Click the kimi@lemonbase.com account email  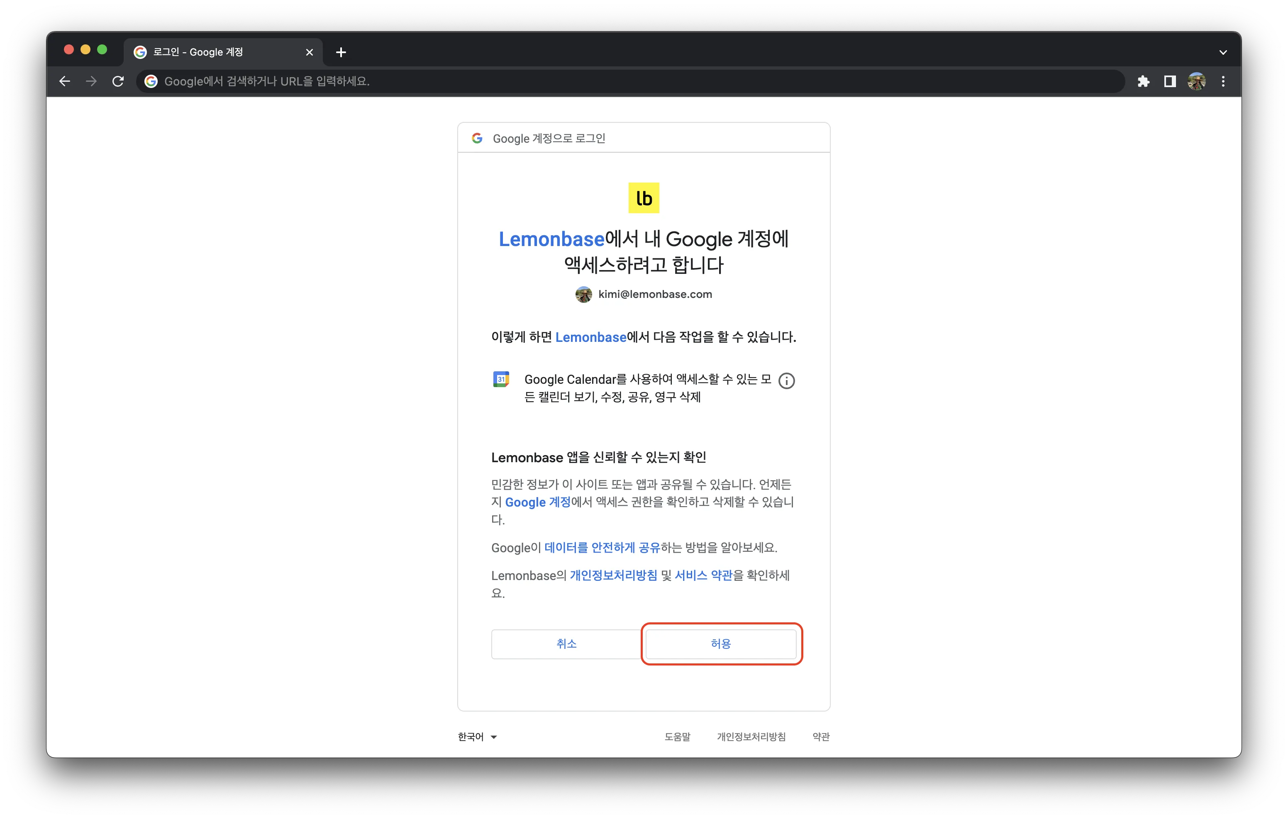pyautogui.click(x=655, y=294)
